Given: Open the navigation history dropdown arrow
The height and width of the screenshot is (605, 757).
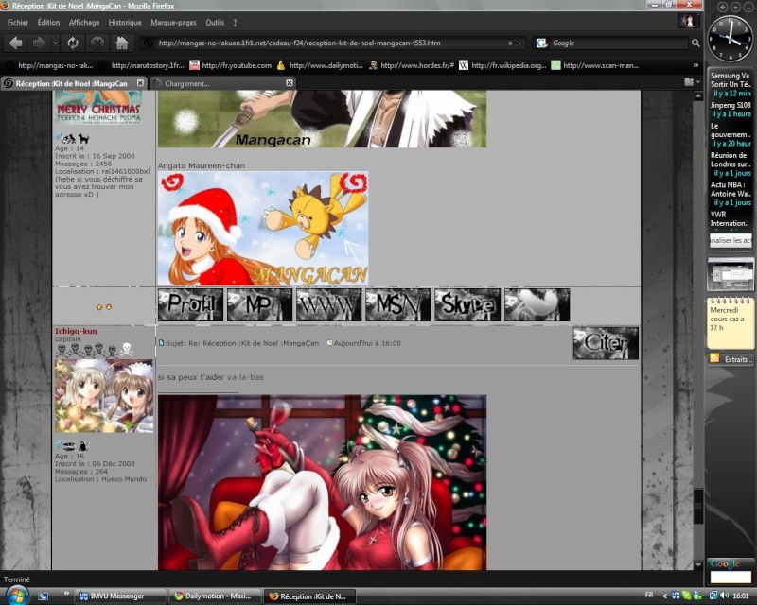Looking at the screenshot, I should 56,43.
